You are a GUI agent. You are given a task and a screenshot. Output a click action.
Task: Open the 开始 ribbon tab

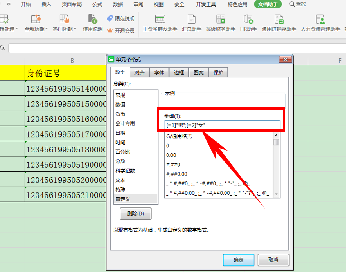pyautogui.click(x=25, y=4)
